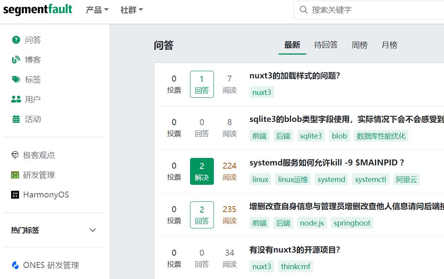Expand the 热门标签 section chevron
Screen dimensions: 444x279
[x=93, y=230]
